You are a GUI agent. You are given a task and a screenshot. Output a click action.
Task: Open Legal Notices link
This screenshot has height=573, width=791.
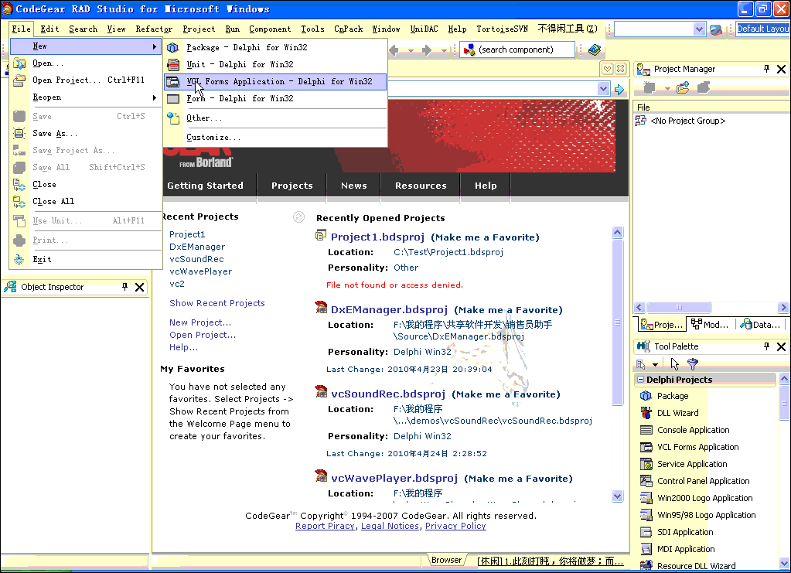point(390,526)
